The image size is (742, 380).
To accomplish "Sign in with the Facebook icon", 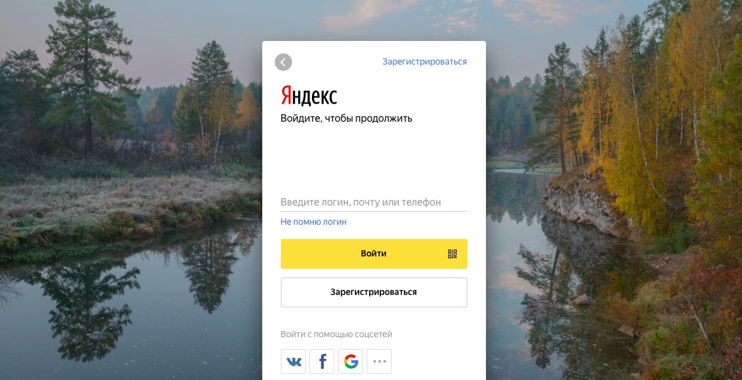I will pos(322,361).
